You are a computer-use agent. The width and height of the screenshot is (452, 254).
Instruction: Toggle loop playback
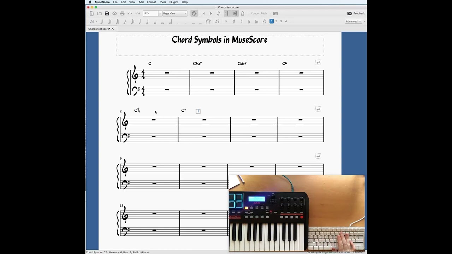click(219, 13)
